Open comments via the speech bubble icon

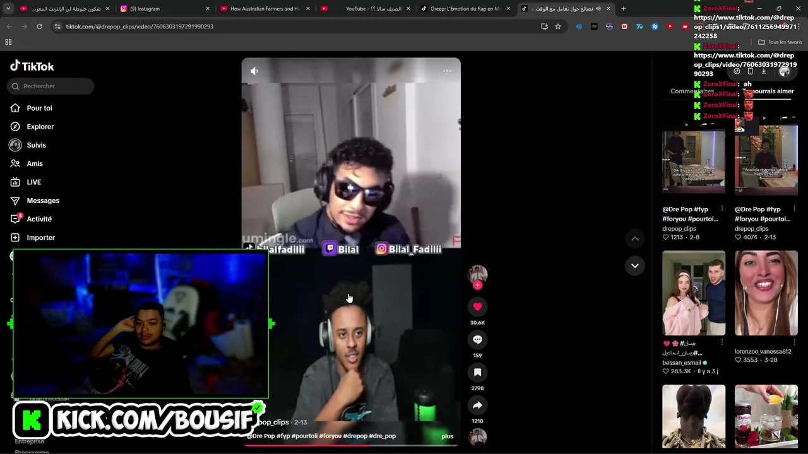pos(477,339)
